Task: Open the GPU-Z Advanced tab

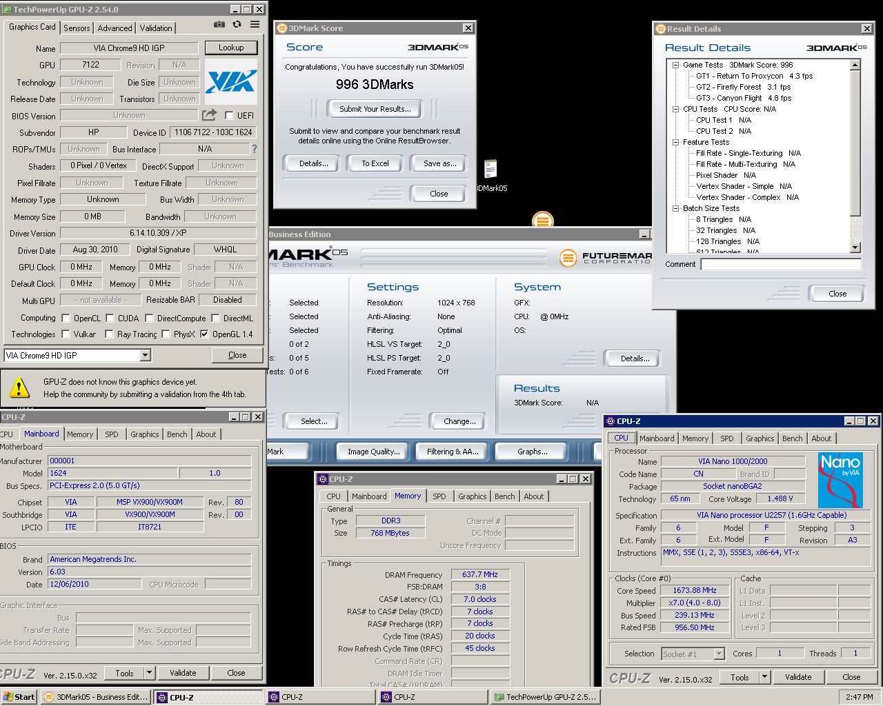Action: 115,28
